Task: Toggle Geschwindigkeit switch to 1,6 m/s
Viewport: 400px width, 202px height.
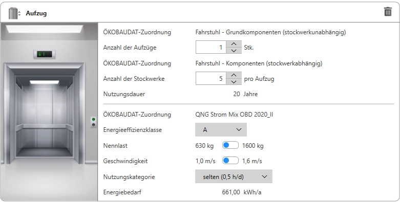Action: coord(230,161)
